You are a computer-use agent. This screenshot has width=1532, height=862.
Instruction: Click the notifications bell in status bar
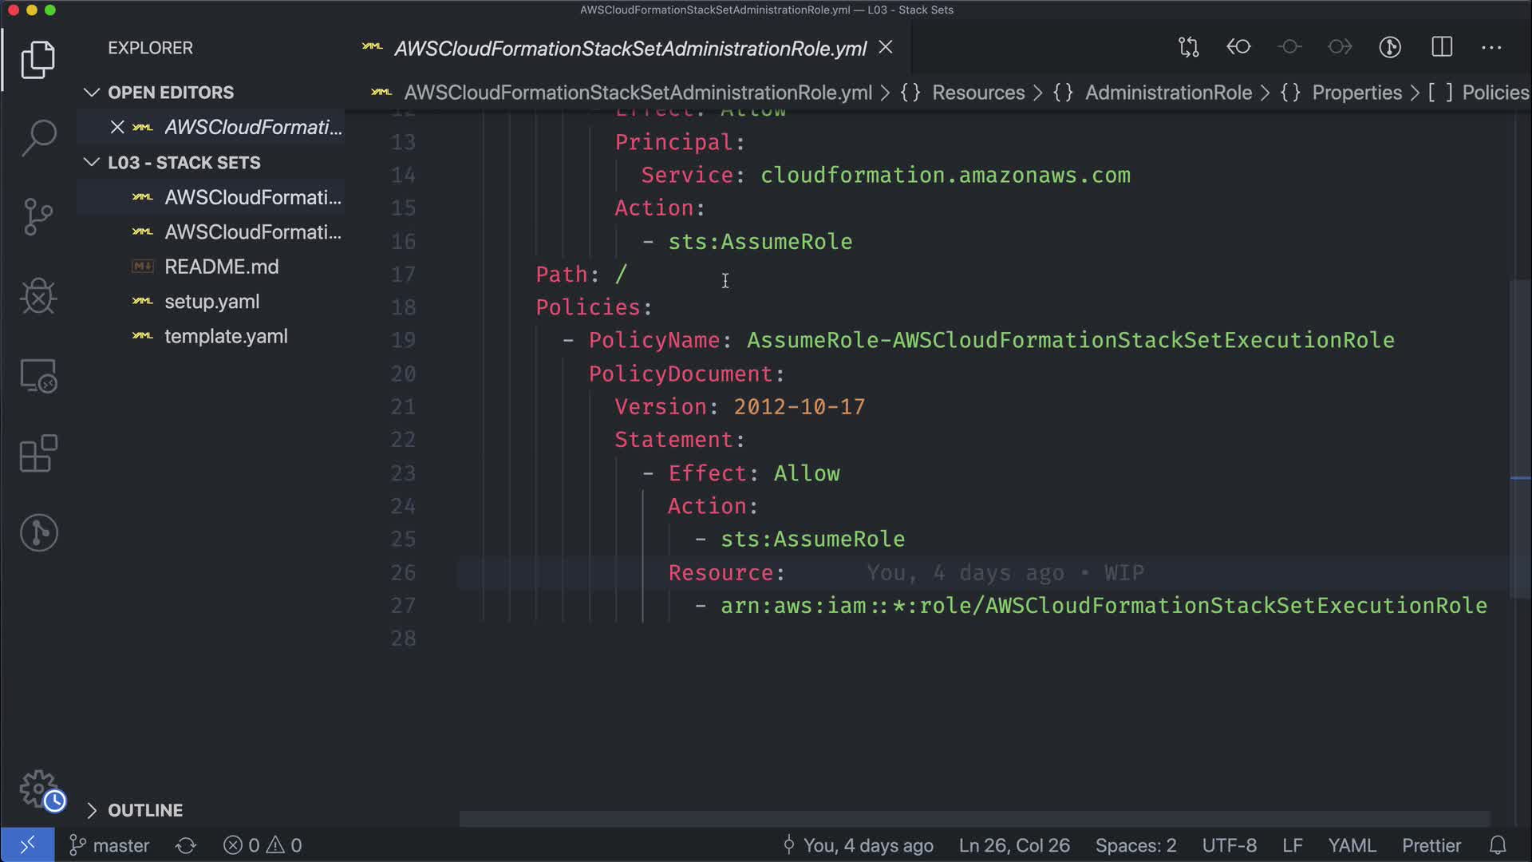(x=1498, y=845)
